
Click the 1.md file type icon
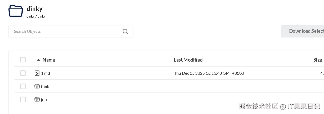pyautogui.click(x=37, y=73)
